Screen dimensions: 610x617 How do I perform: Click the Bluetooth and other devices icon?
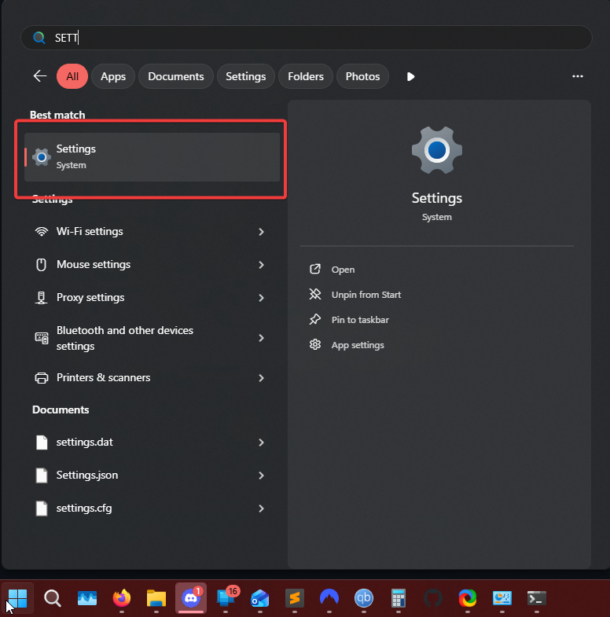(x=42, y=338)
